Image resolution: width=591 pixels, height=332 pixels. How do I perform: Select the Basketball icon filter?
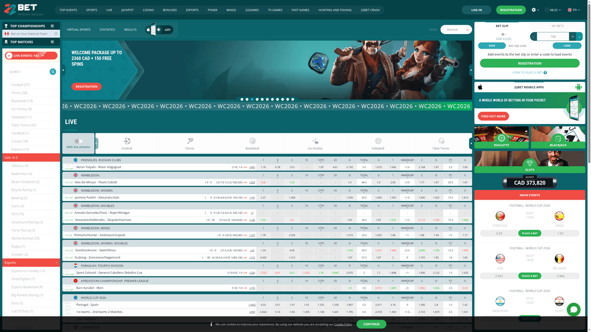(252, 141)
